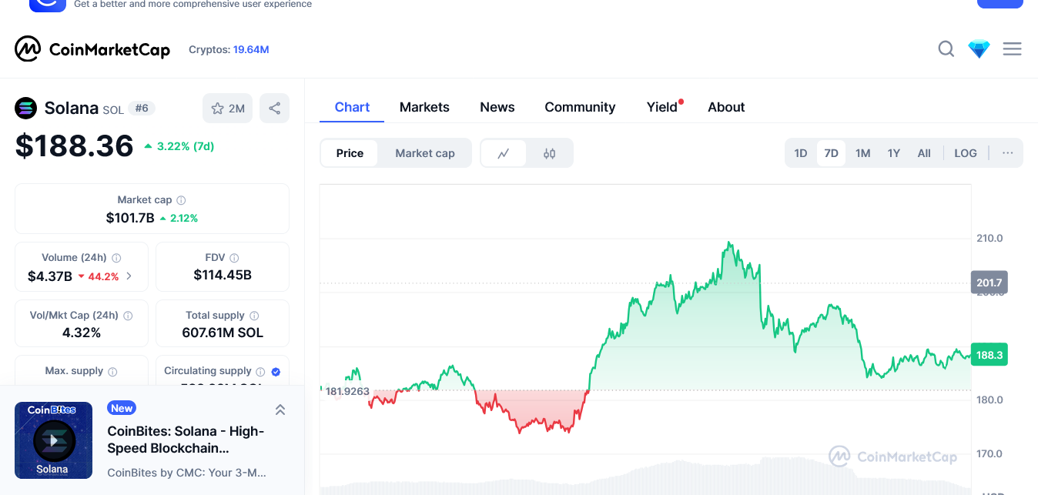Click the $188.36 Solana price
Image resolution: width=1038 pixels, height=495 pixels.
click(x=74, y=145)
